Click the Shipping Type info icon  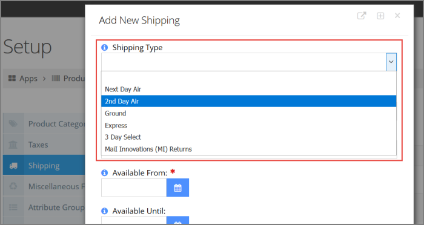104,48
